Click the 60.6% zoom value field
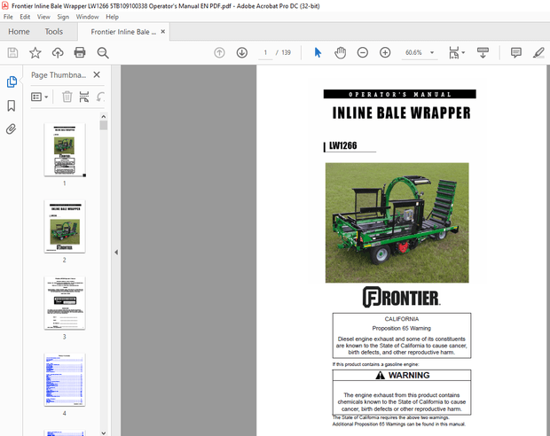The image size is (550, 436). (x=414, y=52)
